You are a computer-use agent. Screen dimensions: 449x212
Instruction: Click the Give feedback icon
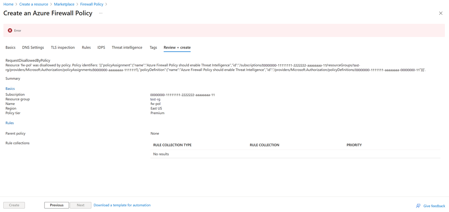418,206
